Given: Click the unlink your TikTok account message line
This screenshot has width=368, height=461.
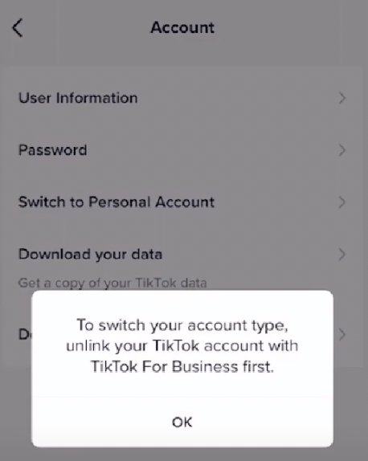Looking at the screenshot, I should [182, 345].
